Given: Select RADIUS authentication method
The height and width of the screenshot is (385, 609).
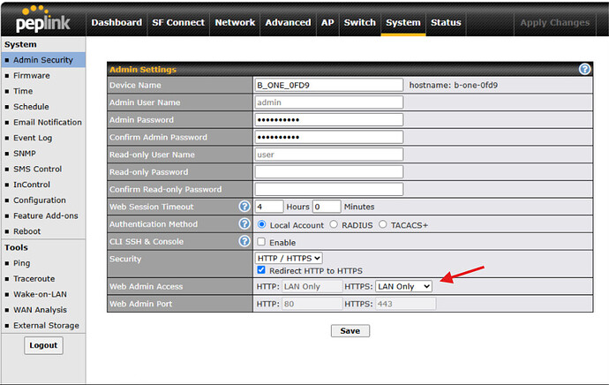Looking at the screenshot, I should (334, 224).
